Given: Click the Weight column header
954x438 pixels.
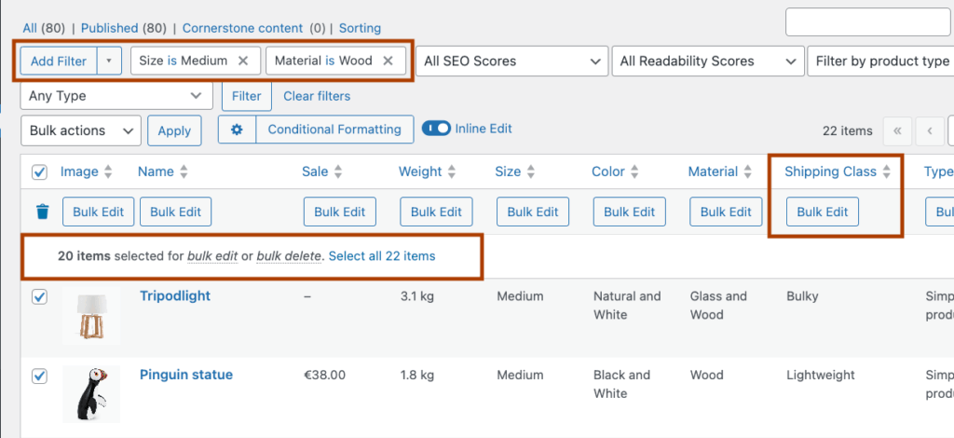Looking at the screenshot, I should click(x=420, y=172).
